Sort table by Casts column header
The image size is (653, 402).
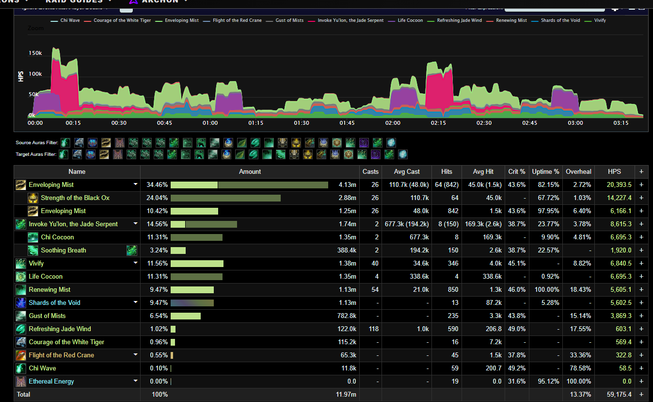371,171
